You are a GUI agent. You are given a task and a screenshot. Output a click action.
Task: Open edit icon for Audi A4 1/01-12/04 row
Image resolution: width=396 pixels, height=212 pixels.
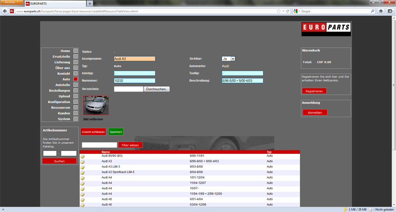pyautogui.click(x=82, y=178)
